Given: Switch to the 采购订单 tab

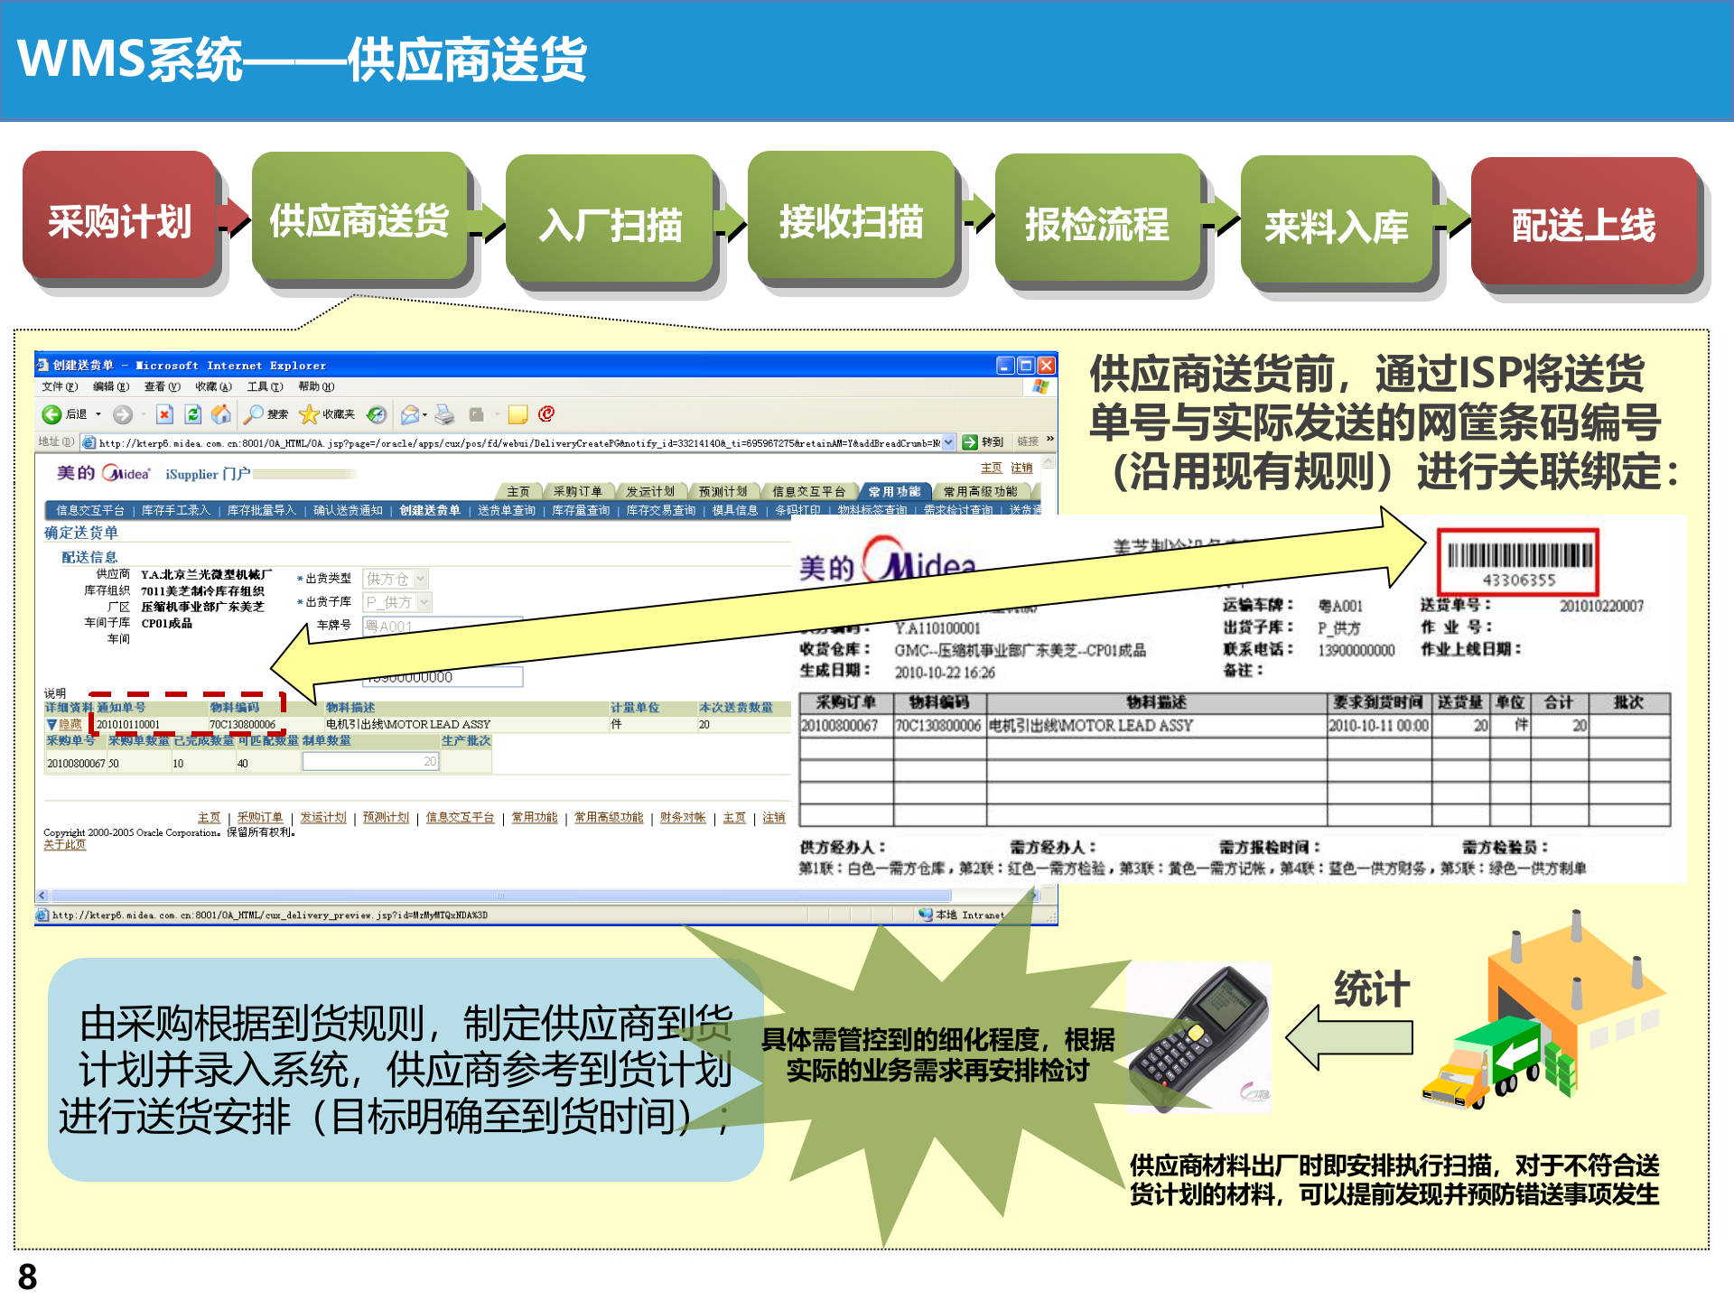Looking at the screenshot, I should [x=578, y=490].
